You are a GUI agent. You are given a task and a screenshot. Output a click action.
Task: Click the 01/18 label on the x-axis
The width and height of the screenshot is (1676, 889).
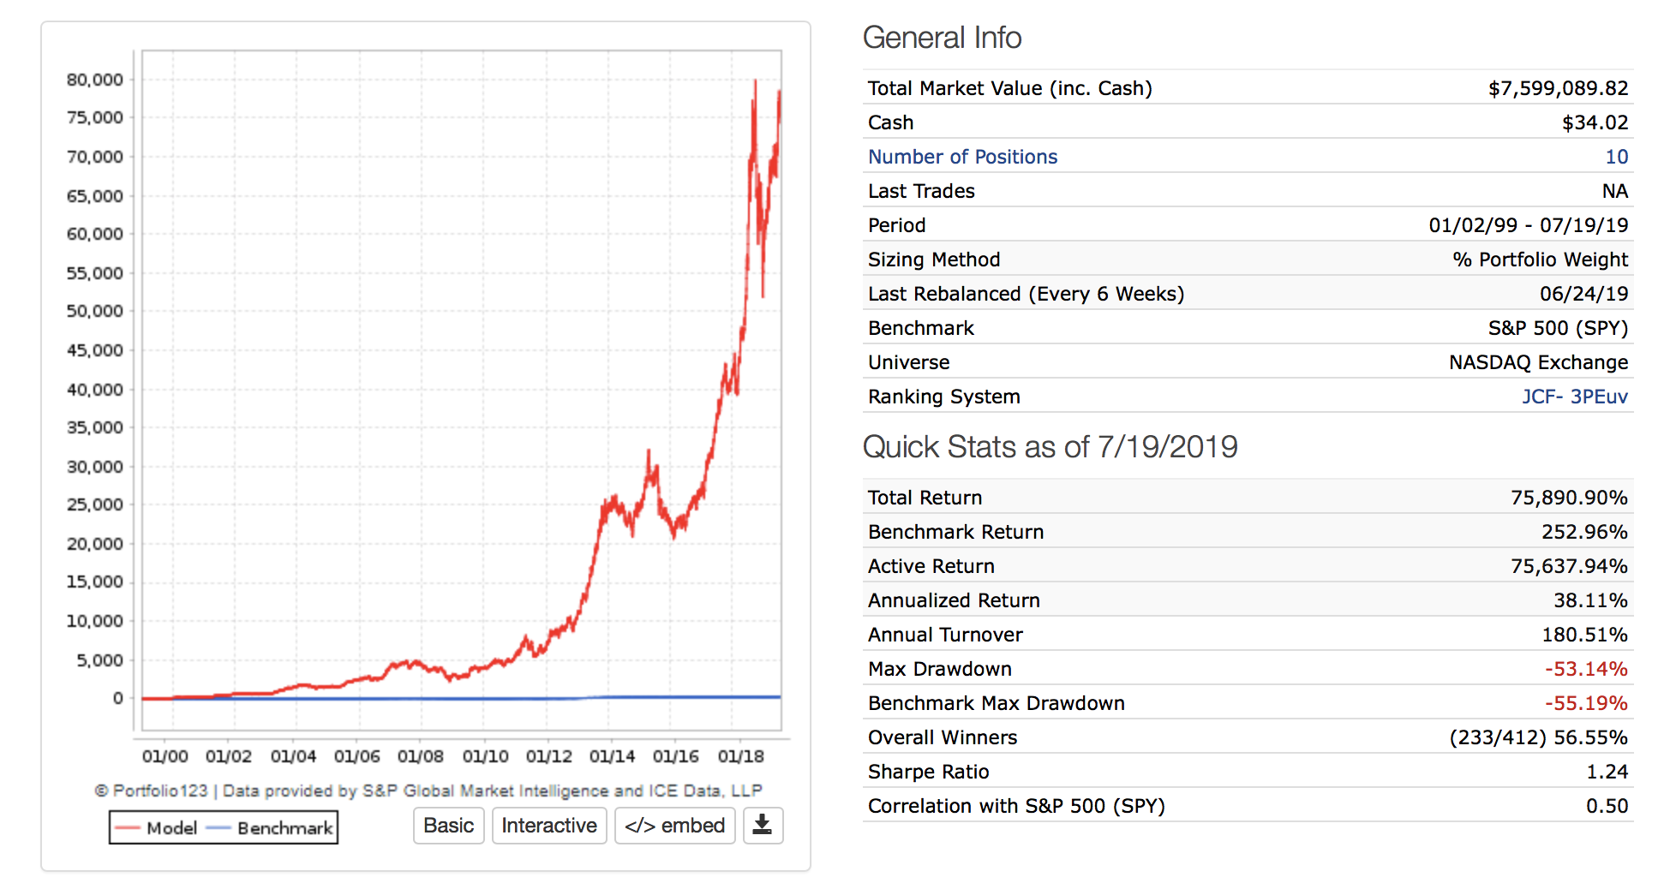tap(740, 756)
